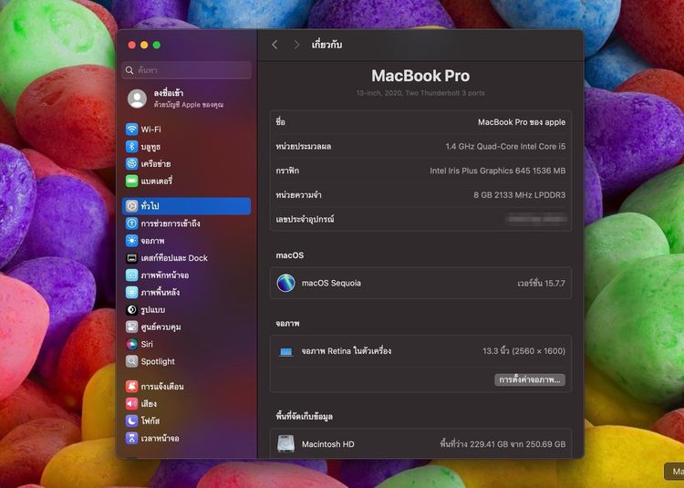Click the built-in Retina display laptop icon
The image size is (684, 488).
[285, 351]
